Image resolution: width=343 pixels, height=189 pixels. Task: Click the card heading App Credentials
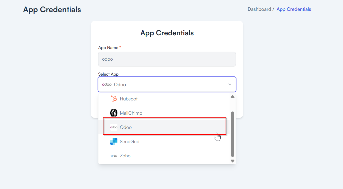point(167,33)
